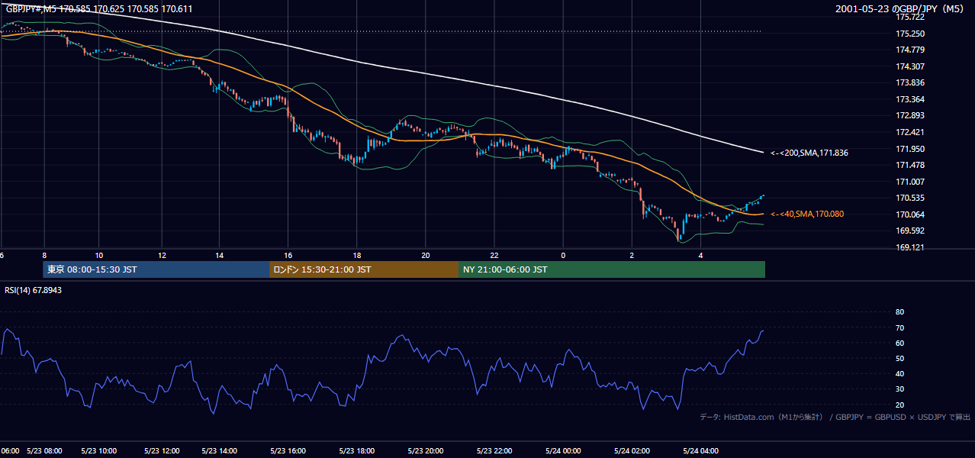Screen dimensions: 975x458
Task: Click the 170.535 price axis label
Action: point(909,198)
